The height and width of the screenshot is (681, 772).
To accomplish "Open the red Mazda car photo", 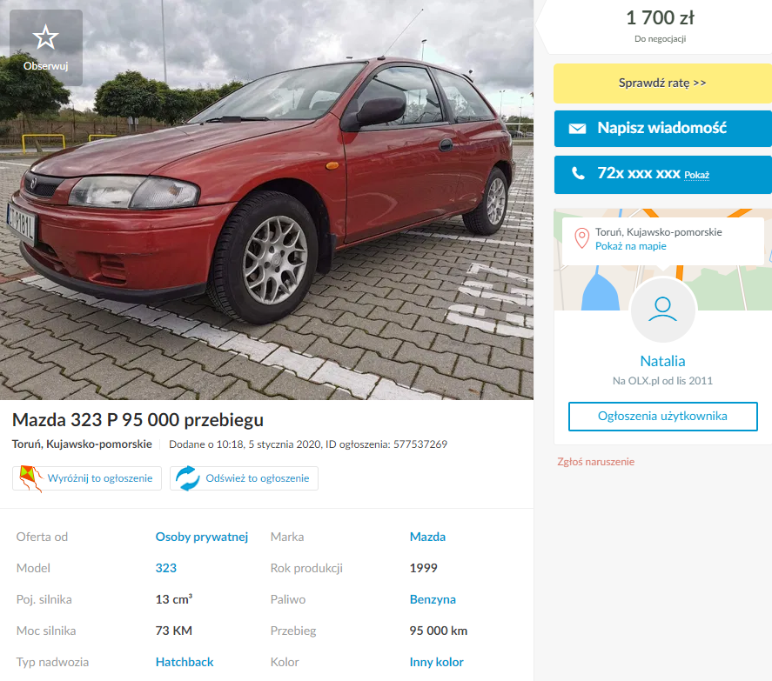I will coord(266,200).
